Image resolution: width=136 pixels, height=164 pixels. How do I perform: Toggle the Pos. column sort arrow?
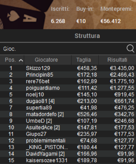pyautogui.click(x=21, y=60)
